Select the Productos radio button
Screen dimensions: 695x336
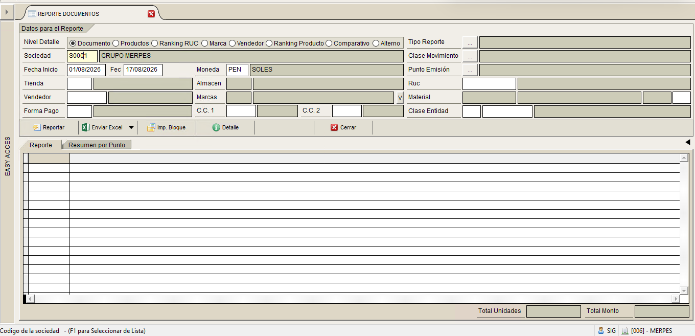pos(116,43)
